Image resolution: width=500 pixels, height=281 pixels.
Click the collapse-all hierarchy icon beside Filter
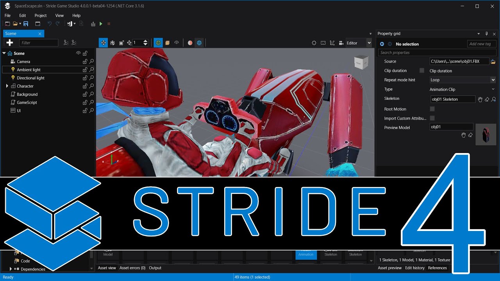74,43
